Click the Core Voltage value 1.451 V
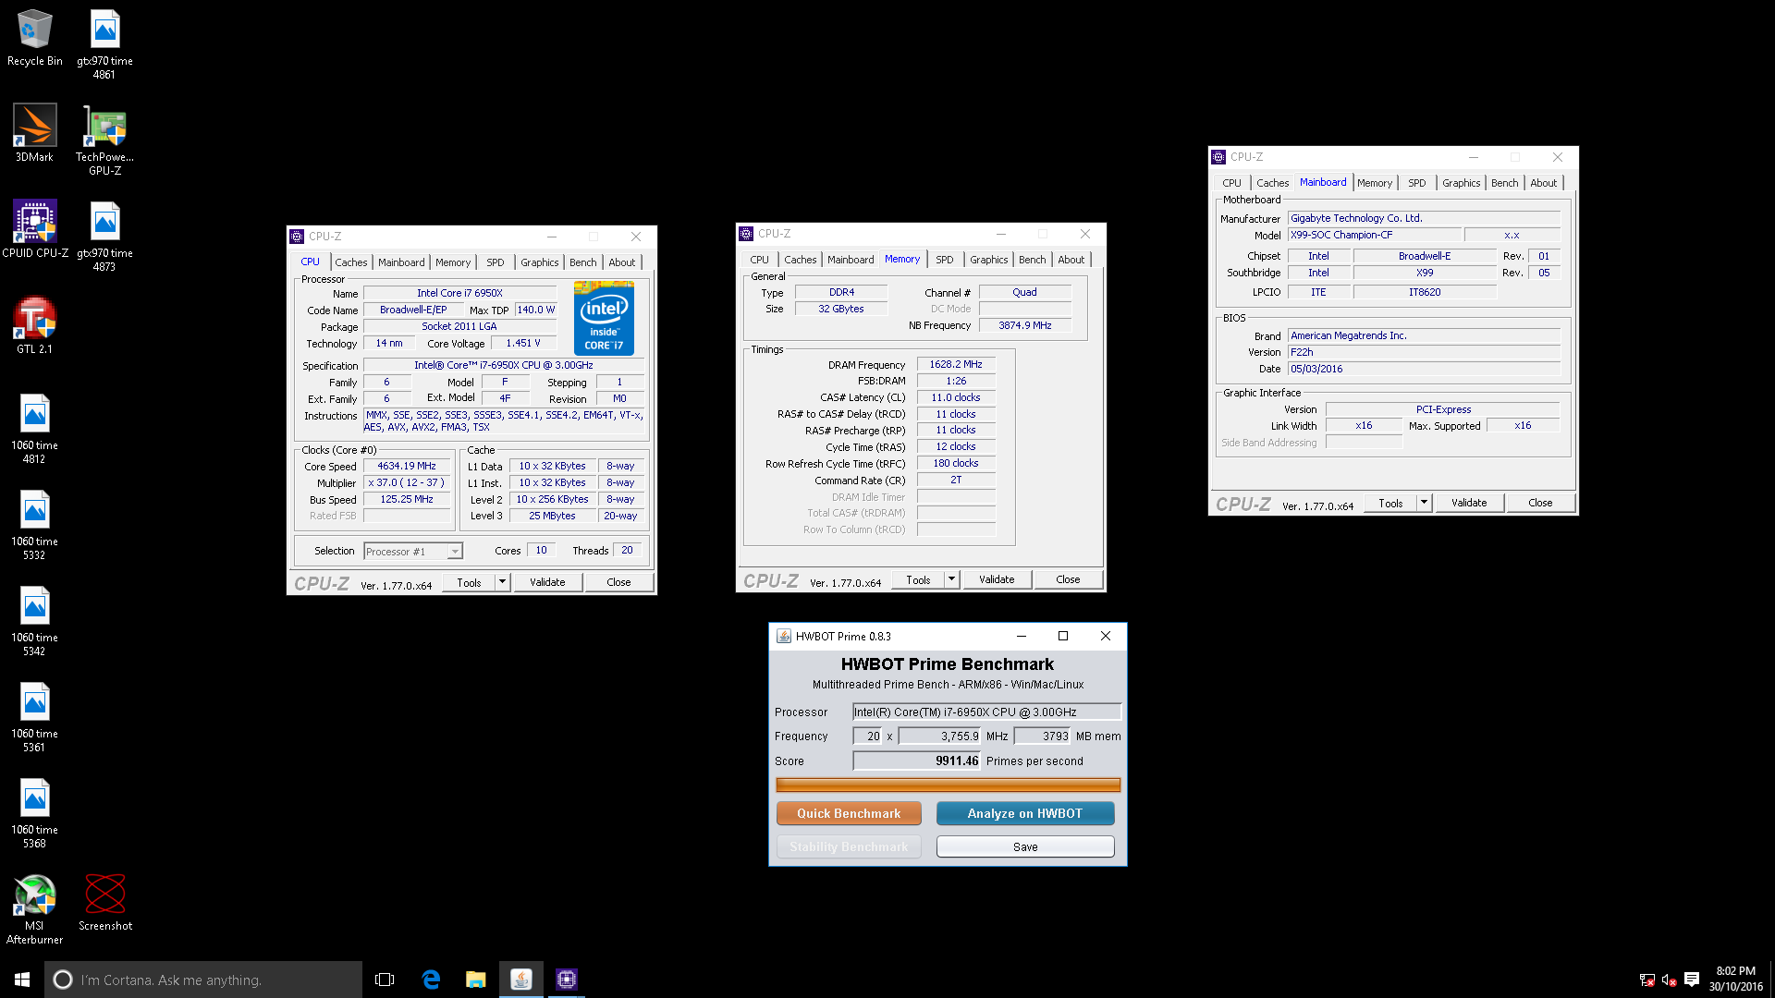This screenshot has width=1775, height=998. point(522,343)
